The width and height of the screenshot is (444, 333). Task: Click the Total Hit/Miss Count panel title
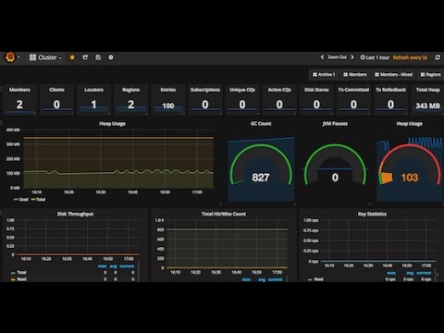(x=224, y=214)
